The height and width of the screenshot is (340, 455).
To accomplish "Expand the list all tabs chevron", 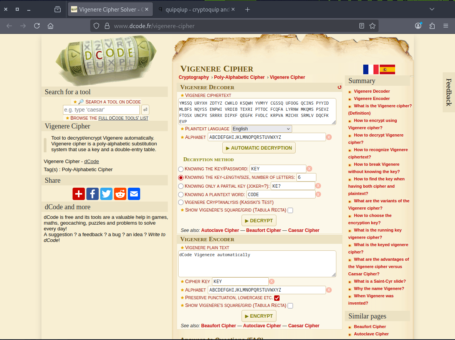I will 432,9.
